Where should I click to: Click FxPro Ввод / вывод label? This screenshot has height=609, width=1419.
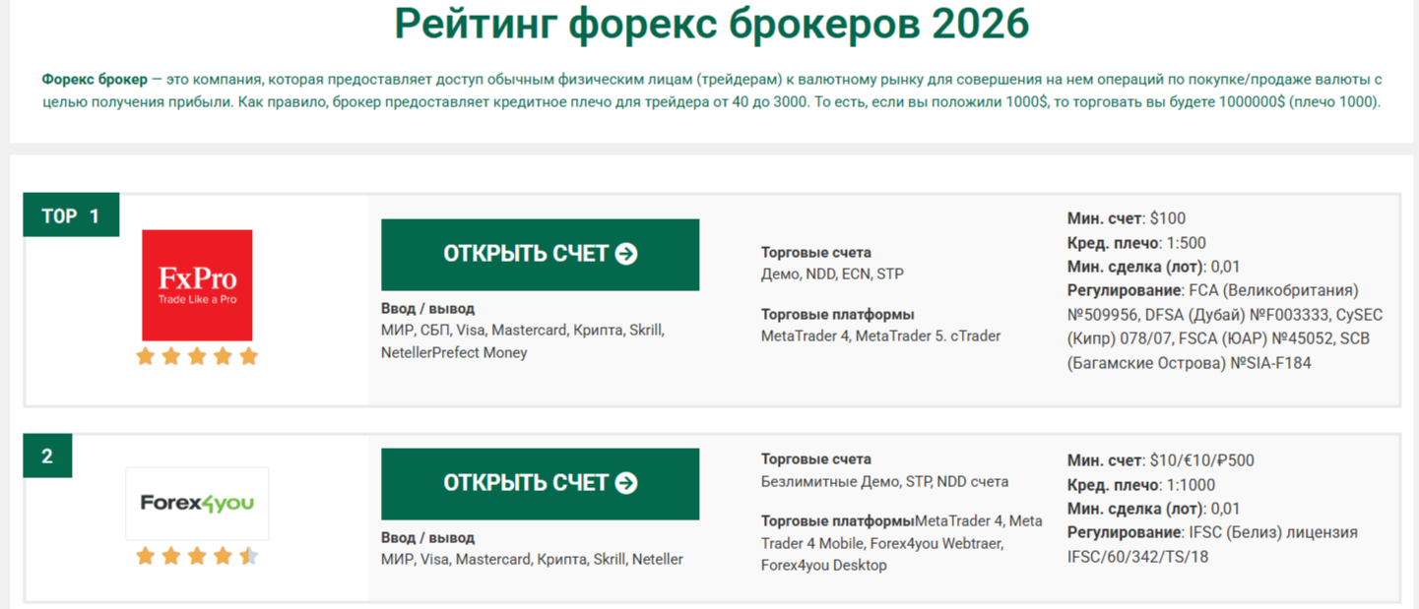427,309
